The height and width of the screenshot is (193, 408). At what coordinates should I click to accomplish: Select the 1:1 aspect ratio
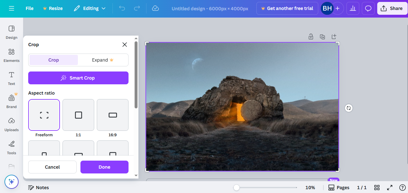coord(78,115)
